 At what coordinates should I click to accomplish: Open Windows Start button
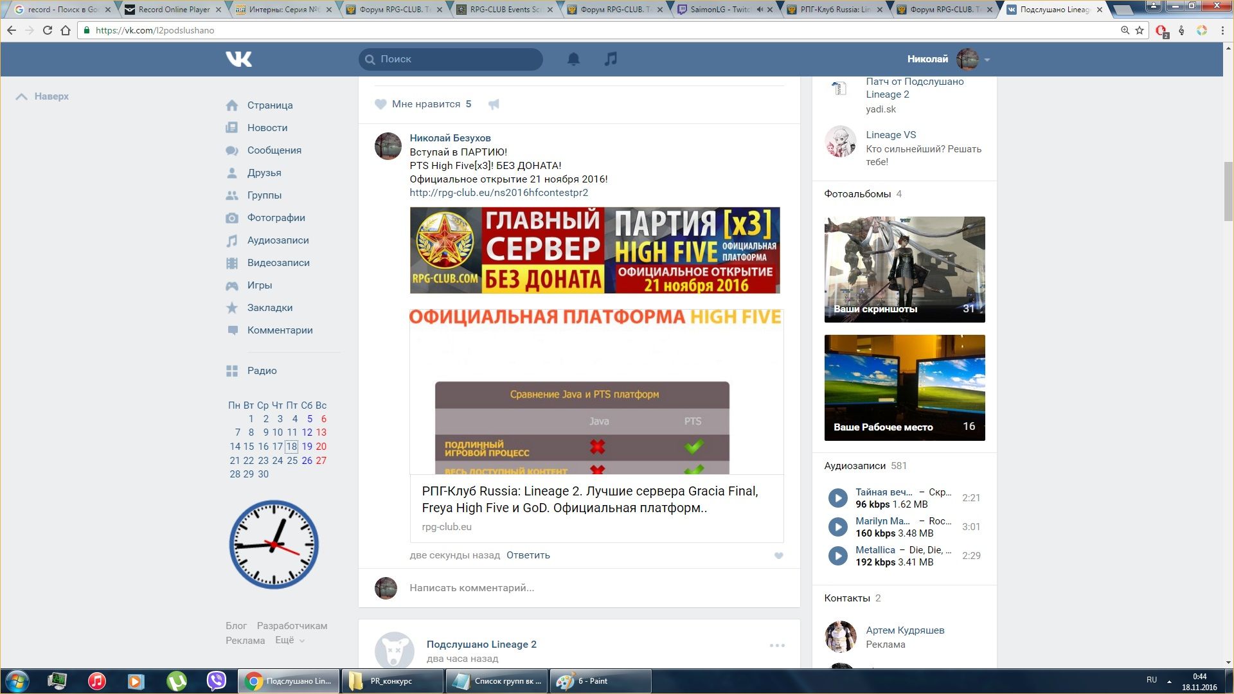(17, 681)
